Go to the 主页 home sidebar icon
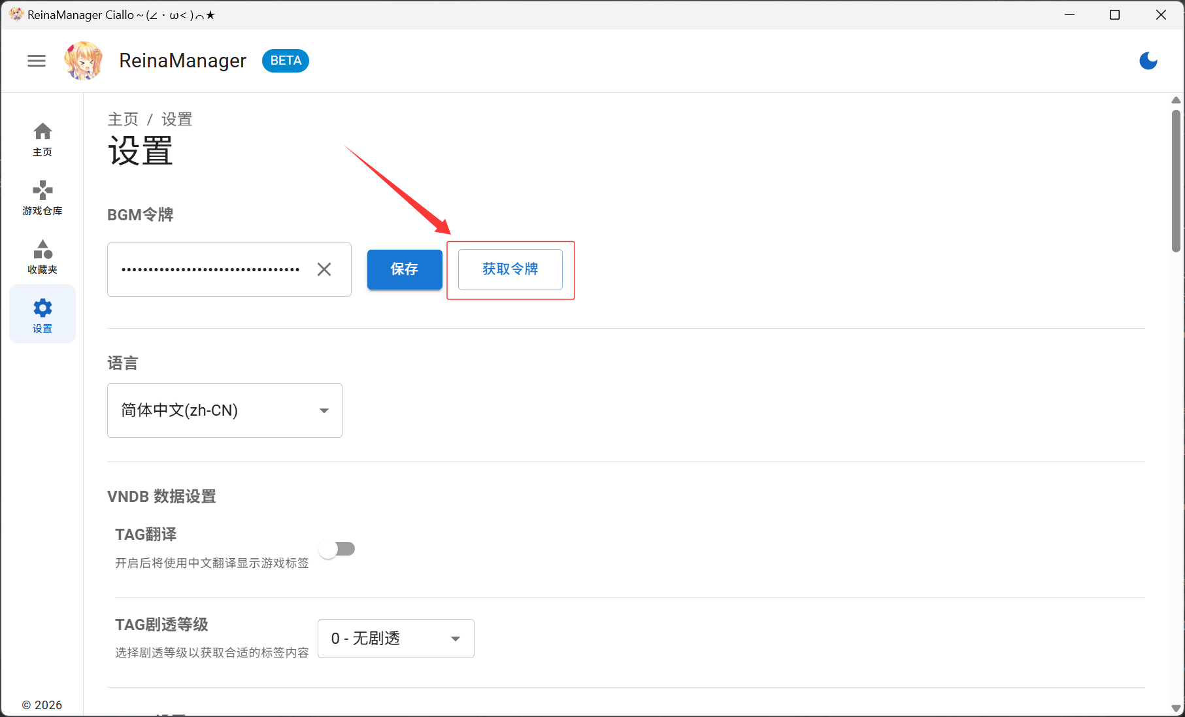The height and width of the screenshot is (717, 1185). pos(42,139)
